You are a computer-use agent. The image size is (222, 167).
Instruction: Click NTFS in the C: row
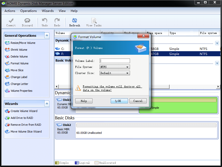(x=203, y=49)
